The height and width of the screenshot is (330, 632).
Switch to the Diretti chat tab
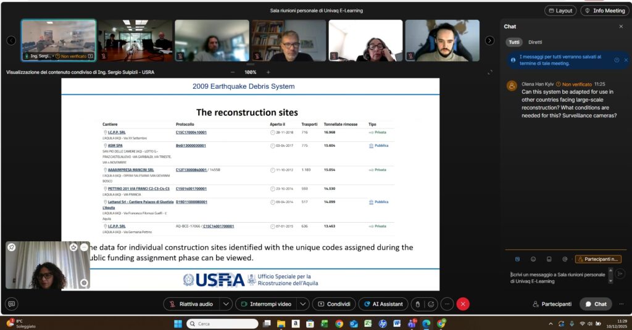coord(535,42)
